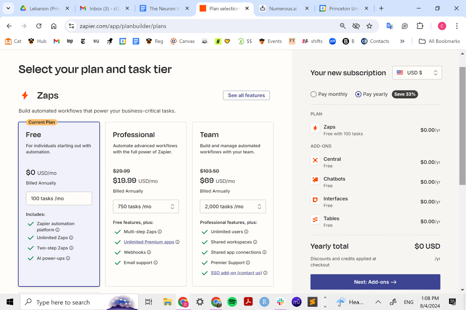Select the Team plan card heading
The height and width of the screenshot is (310, 466).
pyautogui.click(x=209, y=135)
